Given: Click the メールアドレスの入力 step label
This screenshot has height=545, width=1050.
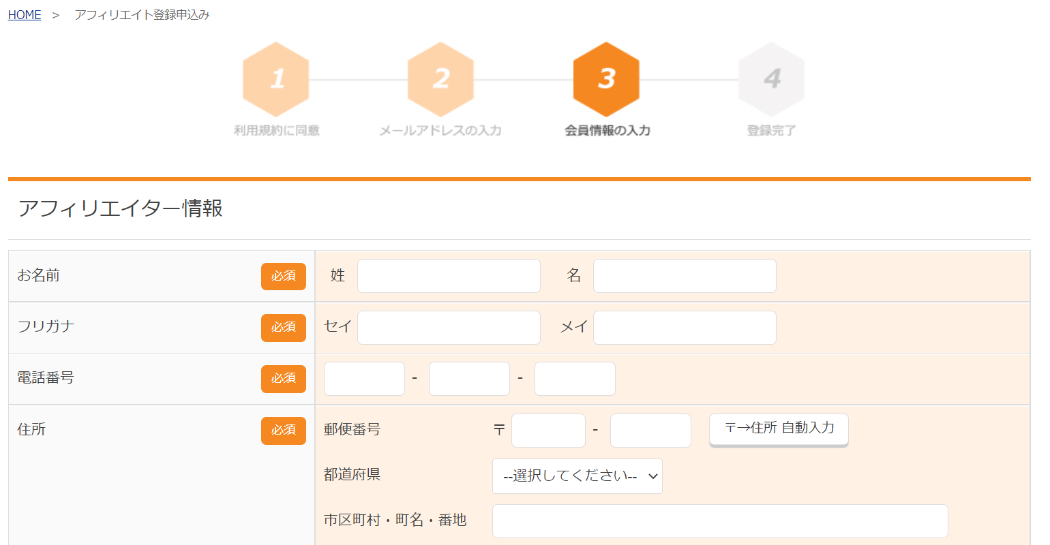Looking at the screenshot, I should click(x=440, y=130).
